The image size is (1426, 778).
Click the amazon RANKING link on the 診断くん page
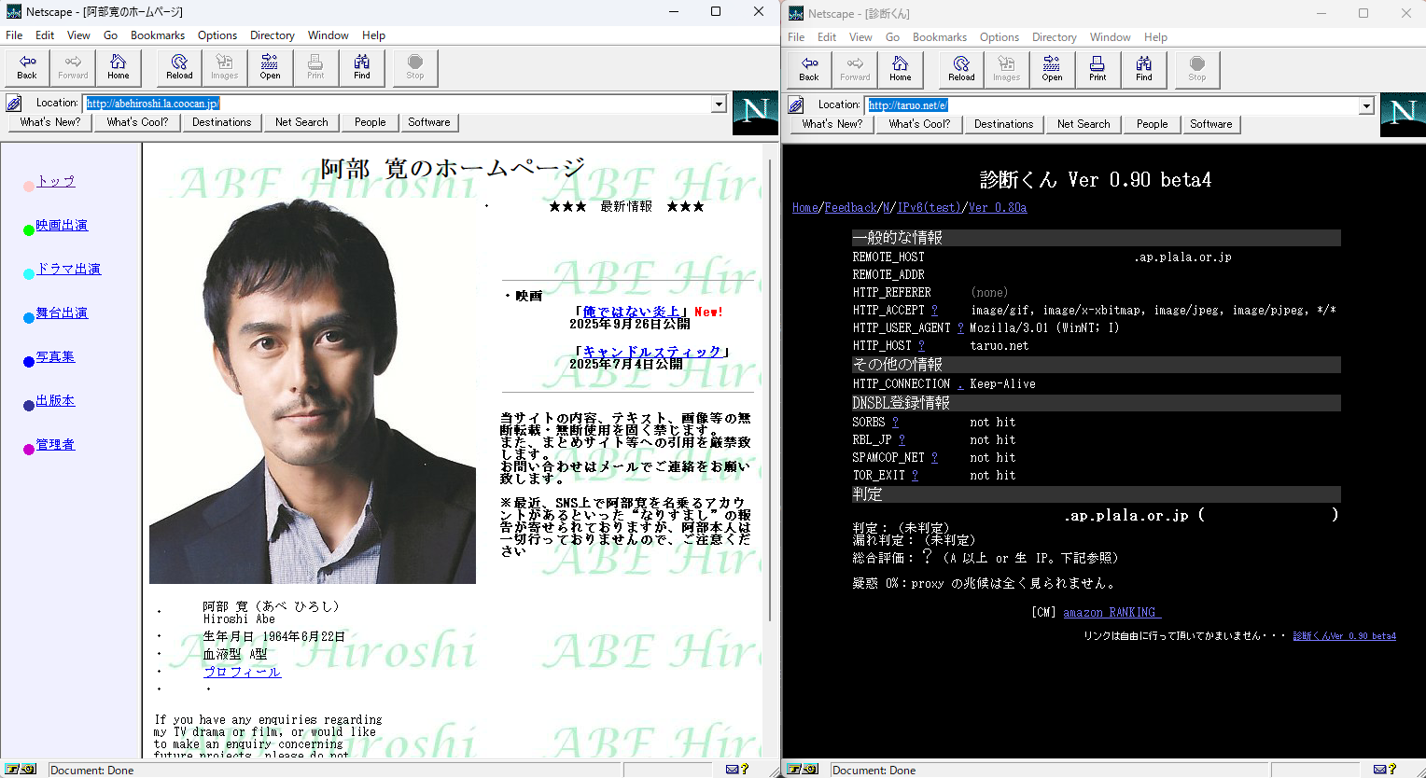[1111, 611]
